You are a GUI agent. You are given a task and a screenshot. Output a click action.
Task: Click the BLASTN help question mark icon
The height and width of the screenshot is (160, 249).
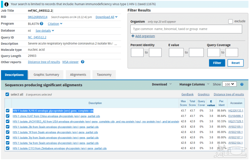tap(41, 24)
